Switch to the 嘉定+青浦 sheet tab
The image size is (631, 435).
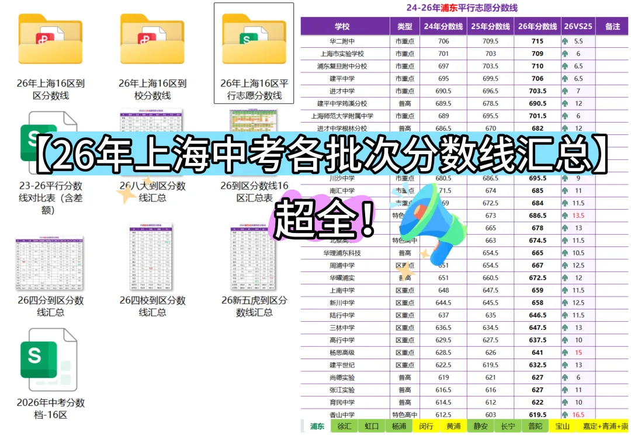(604, 426)
